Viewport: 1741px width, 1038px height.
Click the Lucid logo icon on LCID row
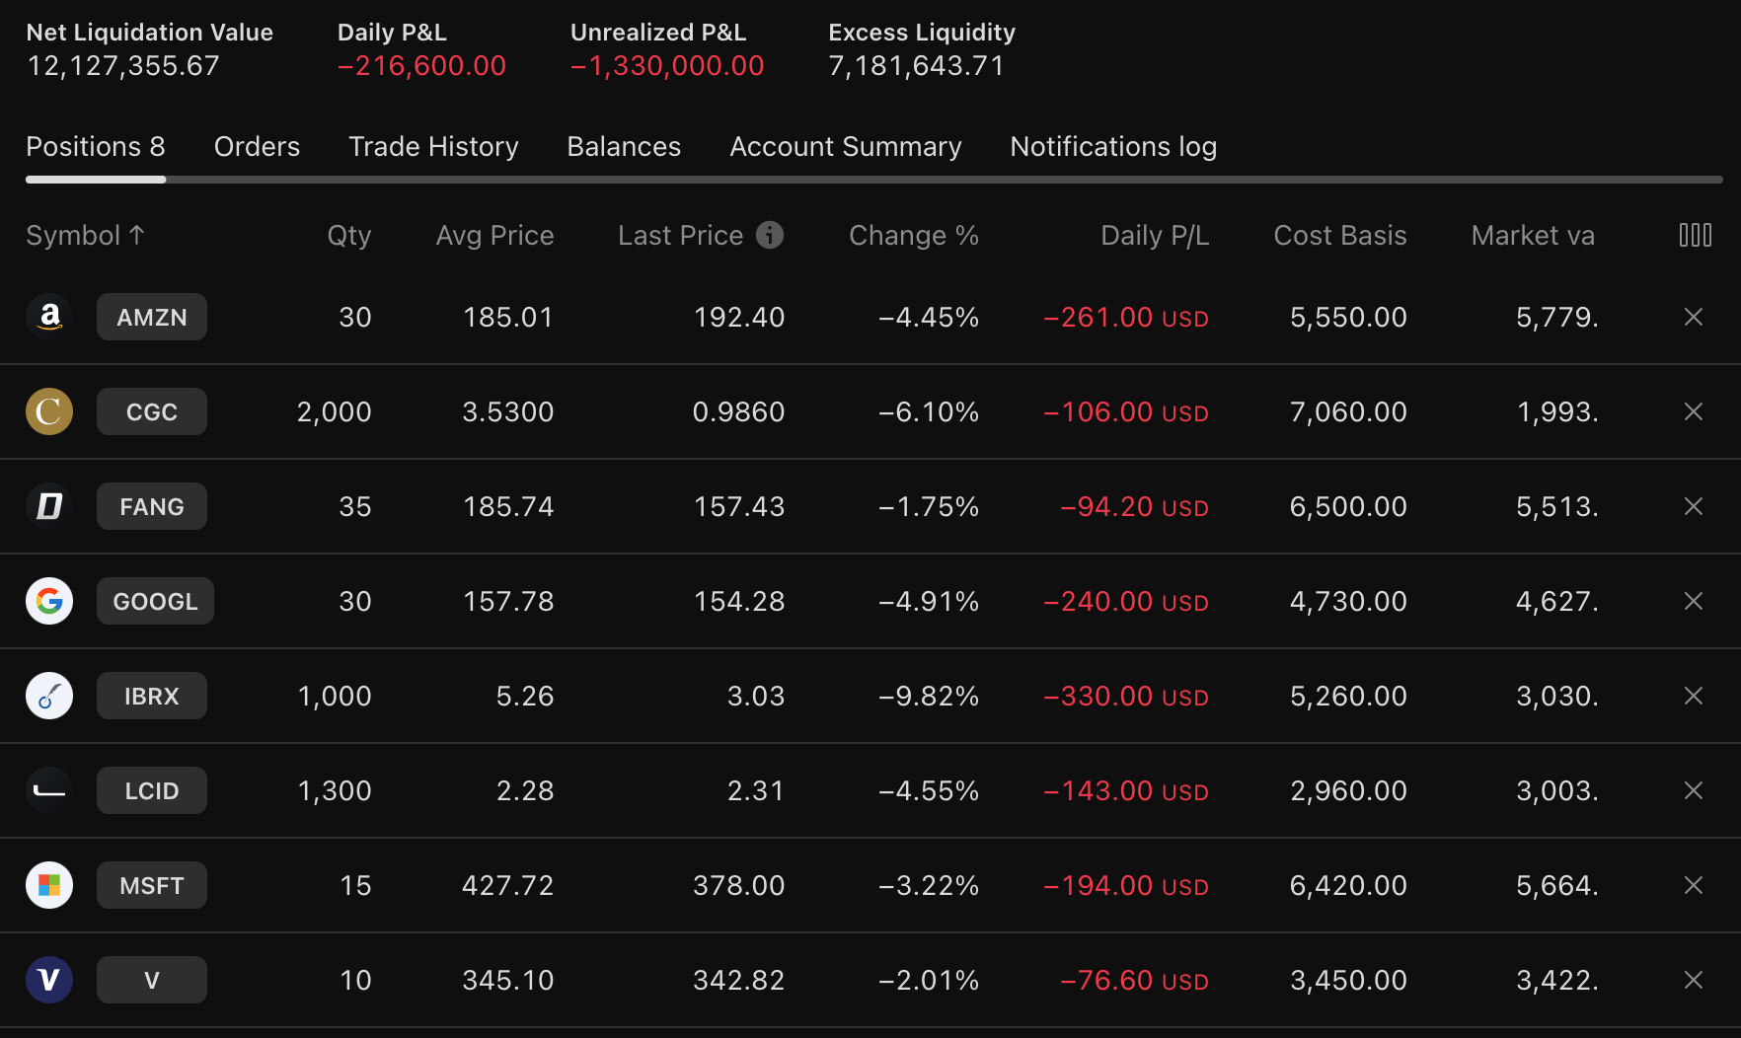[49, 790]
